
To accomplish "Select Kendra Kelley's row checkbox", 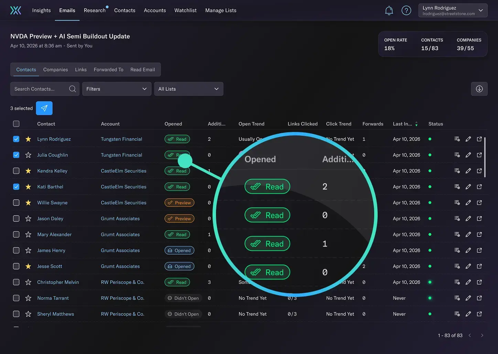I will (16, 171).
